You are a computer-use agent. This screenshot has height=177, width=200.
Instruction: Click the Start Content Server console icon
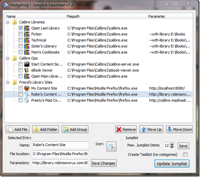point(27,64)
